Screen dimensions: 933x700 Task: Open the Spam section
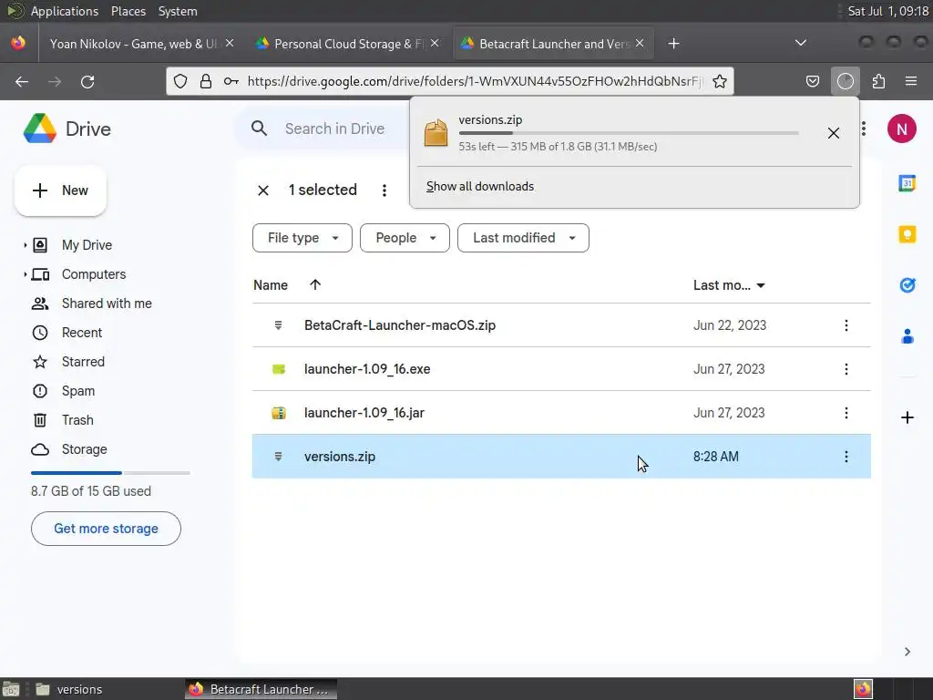click(x=78, y=391)
